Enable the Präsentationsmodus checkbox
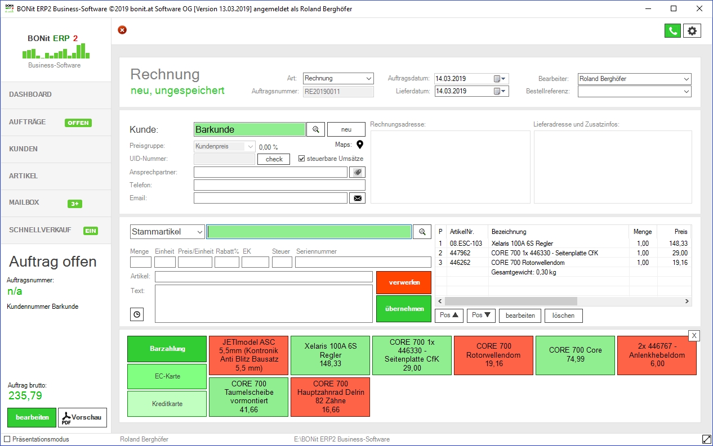Viewport: 713px width, 446px height. (7, 439)
